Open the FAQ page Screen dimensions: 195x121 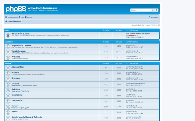21,17
